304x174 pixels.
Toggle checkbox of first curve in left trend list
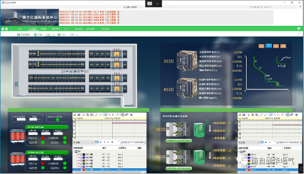pos(81,154)
